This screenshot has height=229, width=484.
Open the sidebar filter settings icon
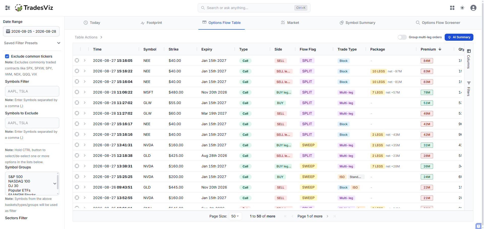coord(8,8)
